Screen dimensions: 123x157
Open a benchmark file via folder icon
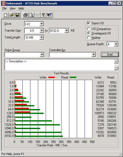pos(11,15)
